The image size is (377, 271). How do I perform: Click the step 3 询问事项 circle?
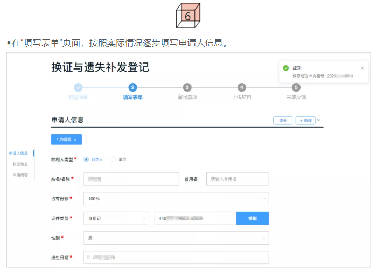click(187, 87)
